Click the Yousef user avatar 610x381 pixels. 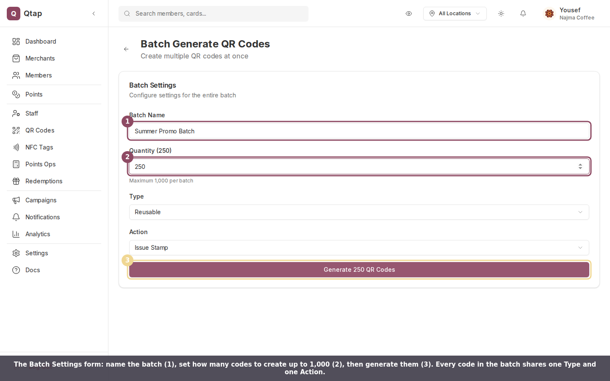click(x=549, y=14)
